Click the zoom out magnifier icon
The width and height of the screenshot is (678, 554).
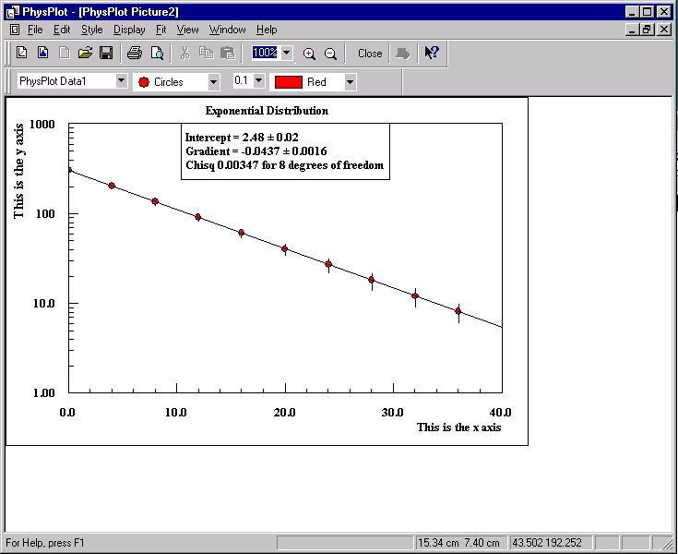[x=330, y=54]
